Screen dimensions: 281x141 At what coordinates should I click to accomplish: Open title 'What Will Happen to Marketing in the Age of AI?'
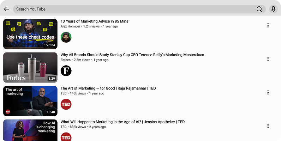click(122, 122)
